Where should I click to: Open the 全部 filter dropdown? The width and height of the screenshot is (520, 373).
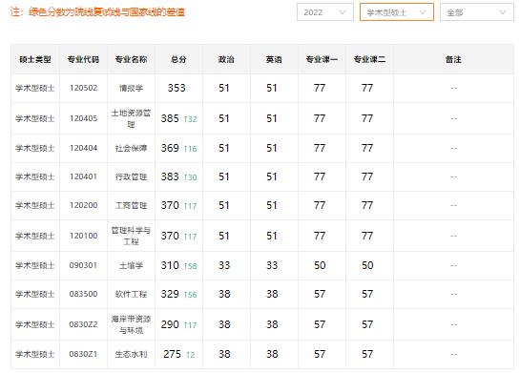coord(476,12)
